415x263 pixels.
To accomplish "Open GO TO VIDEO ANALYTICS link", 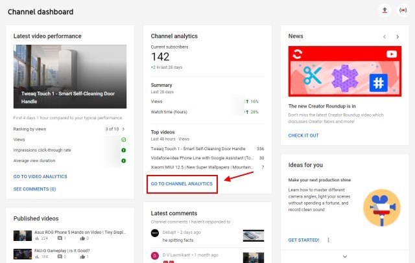I will click(x=40, y=176).
